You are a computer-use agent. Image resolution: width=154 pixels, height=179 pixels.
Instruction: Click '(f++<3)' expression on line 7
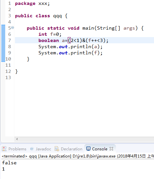(x=95, y=40)
